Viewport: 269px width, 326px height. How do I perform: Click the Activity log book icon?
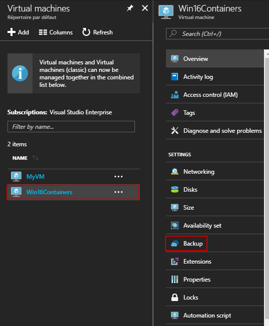coord(174,77)
